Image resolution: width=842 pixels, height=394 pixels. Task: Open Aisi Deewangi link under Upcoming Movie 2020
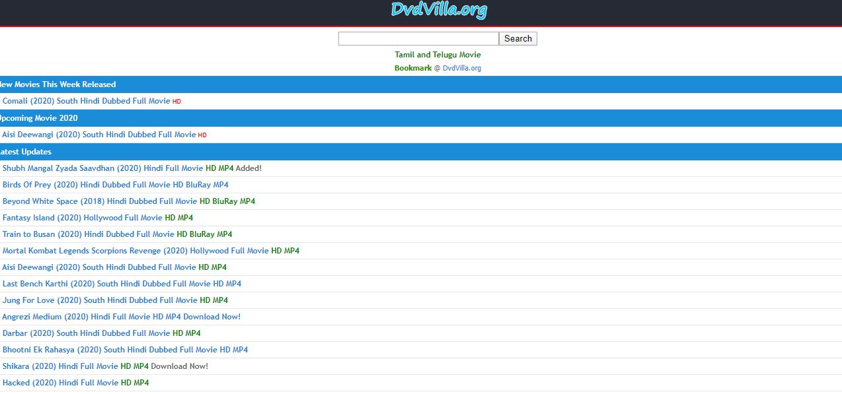click(x=99, y=135)
